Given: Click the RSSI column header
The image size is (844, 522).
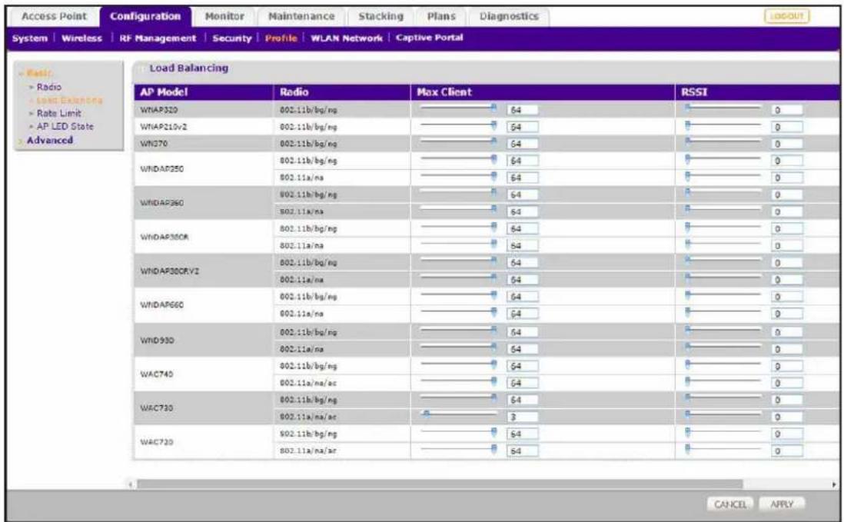Looking at the screenshot, I should [x=759, y=92].
